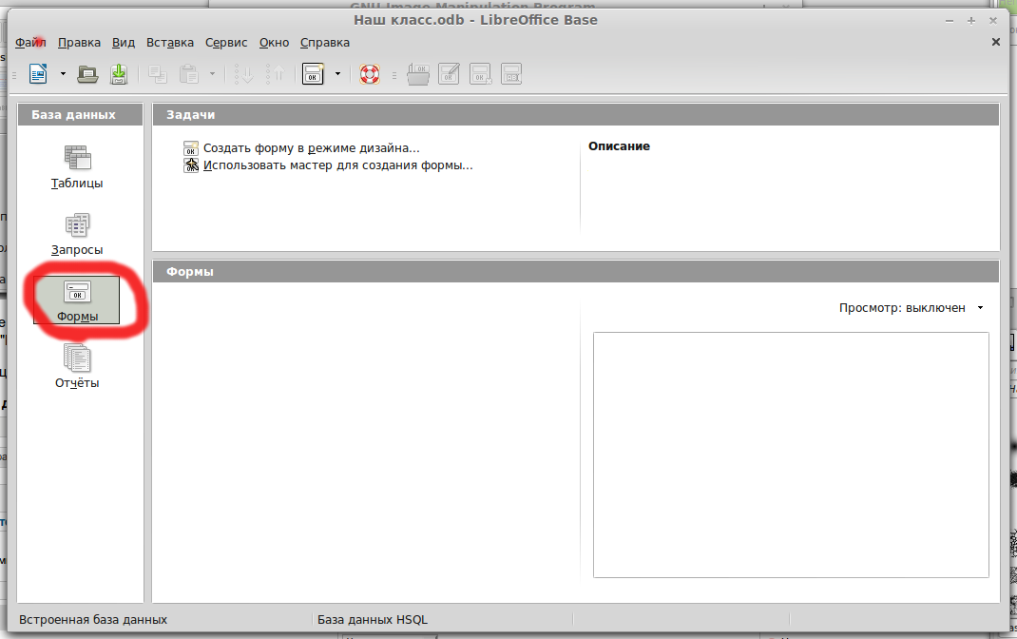1017x639 pixels.
Task: Open the Вставка menu
Action: pyautogui.click(x=170, y=43)
